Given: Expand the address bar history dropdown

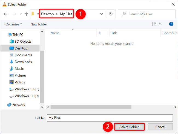Looking at the screenshot, I should point(102,14).
